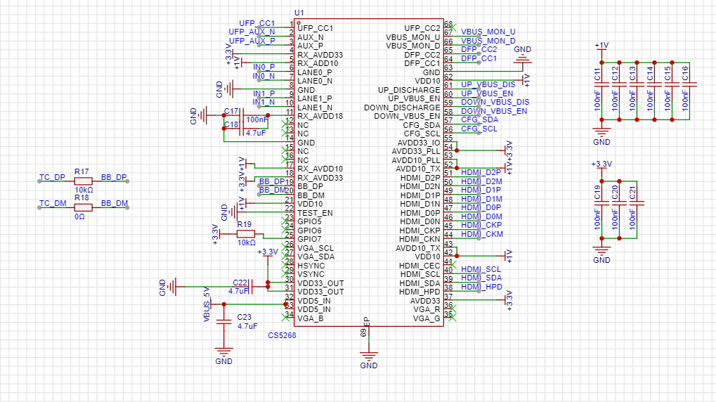Select capacitor C19 symbol
Screen dimensions: 716x402
point(602,203)
